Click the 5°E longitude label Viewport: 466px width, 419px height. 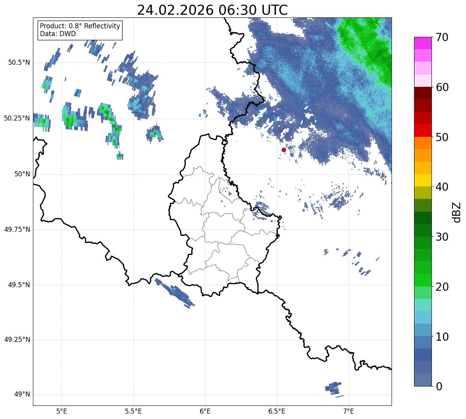62,411
